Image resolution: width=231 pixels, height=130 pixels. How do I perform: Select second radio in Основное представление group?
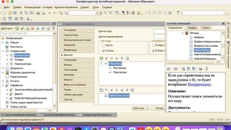click(x=153, y=51)
